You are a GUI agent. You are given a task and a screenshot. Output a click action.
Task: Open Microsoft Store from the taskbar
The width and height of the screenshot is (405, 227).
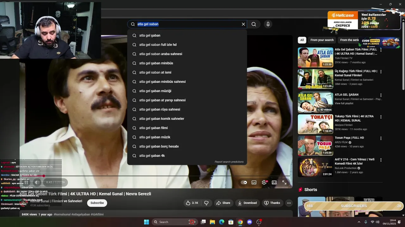(x=231, y=222)
